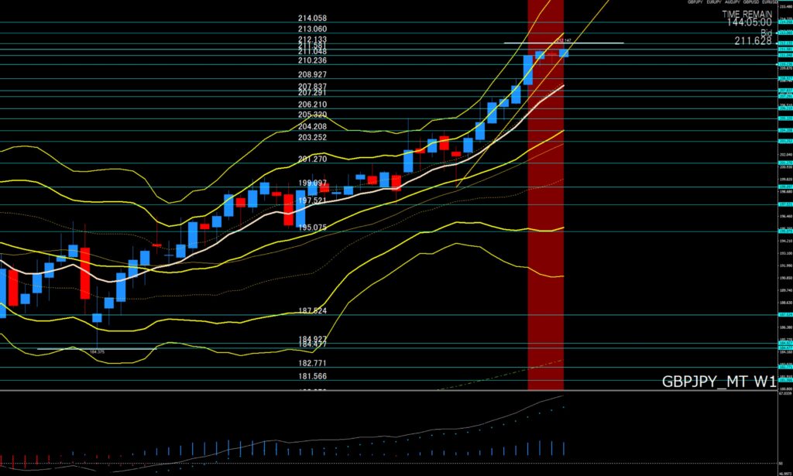793x476 pixels.
Task: Click the 201.270 price level label
Action: click(x=312, y=159)
